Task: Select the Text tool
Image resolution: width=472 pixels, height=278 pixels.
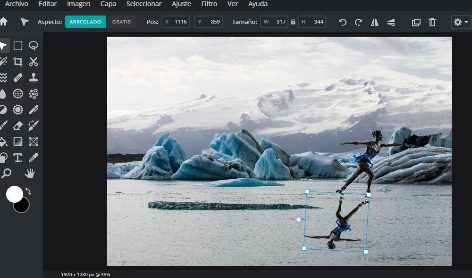Action: [18, 158]
